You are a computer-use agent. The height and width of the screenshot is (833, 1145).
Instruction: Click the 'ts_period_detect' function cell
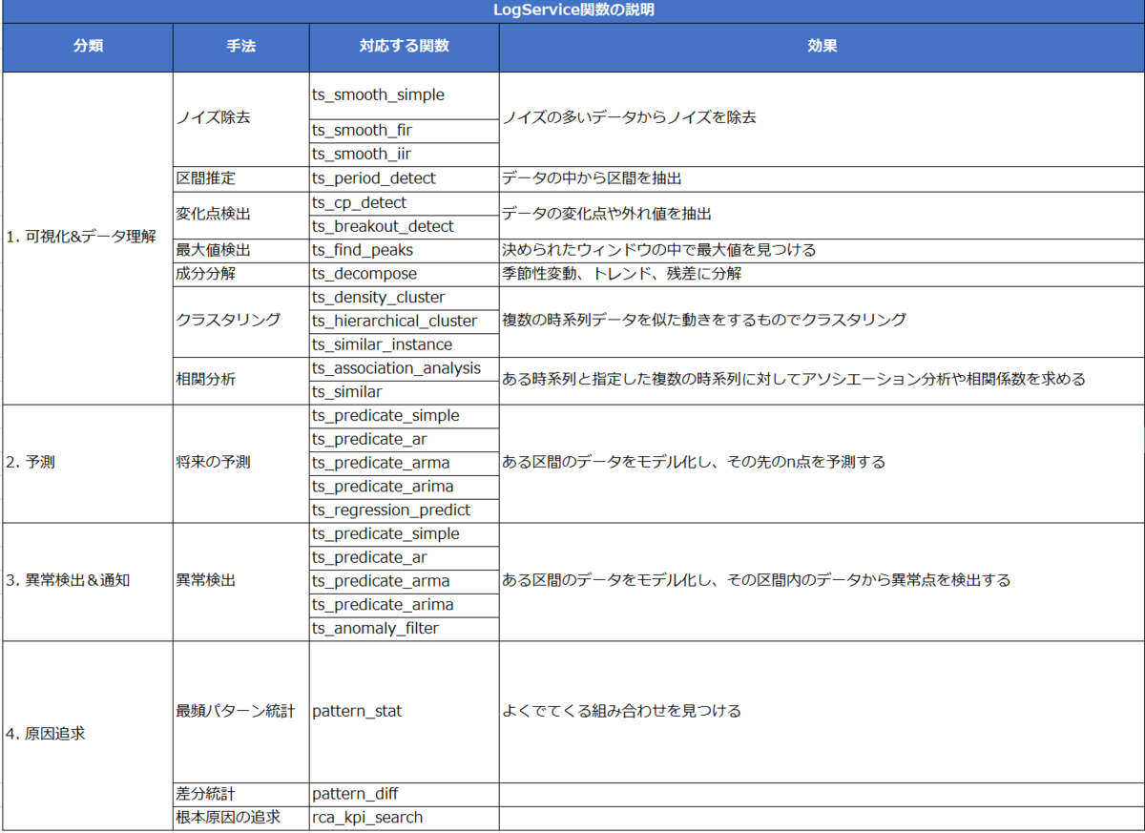click(404, 178)
